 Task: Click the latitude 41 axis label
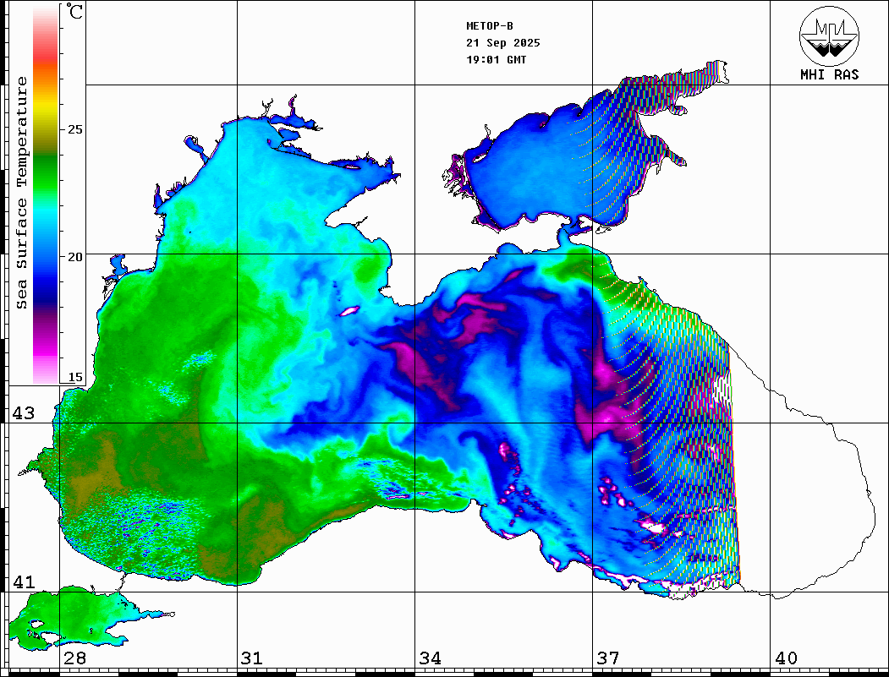click(x=23, y=582)
